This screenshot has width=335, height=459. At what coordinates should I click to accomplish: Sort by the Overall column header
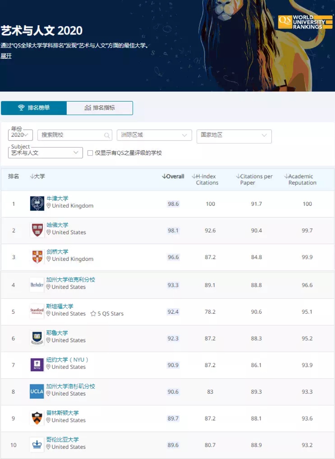[x=173, y=176]
